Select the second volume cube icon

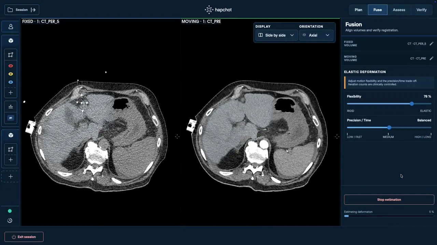(11, 135)
